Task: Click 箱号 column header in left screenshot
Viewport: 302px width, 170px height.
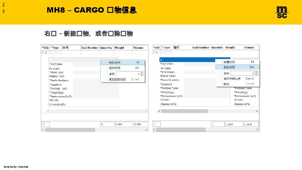Action: [x=71, y=48]
